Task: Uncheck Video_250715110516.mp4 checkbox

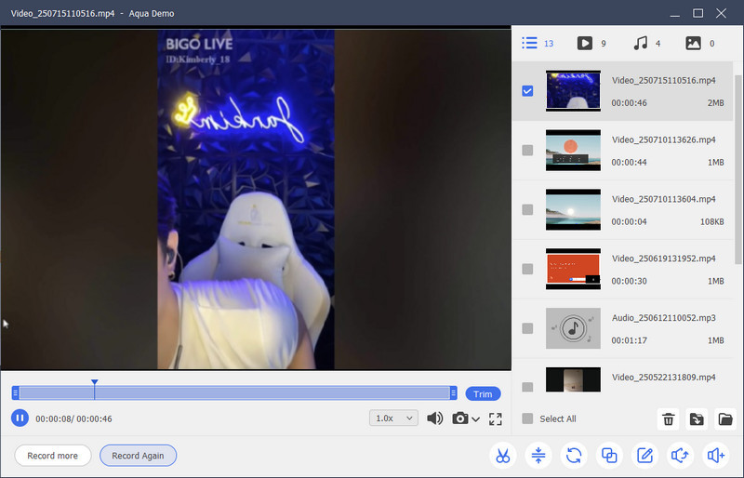Action: tap(527, 91)
